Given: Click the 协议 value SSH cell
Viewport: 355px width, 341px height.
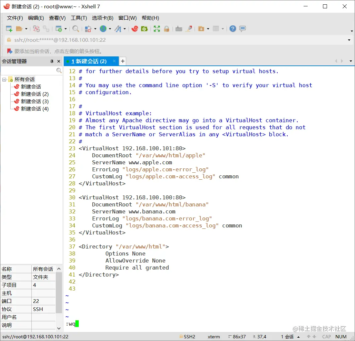Looking at the screenshot, I should point(43,309).
